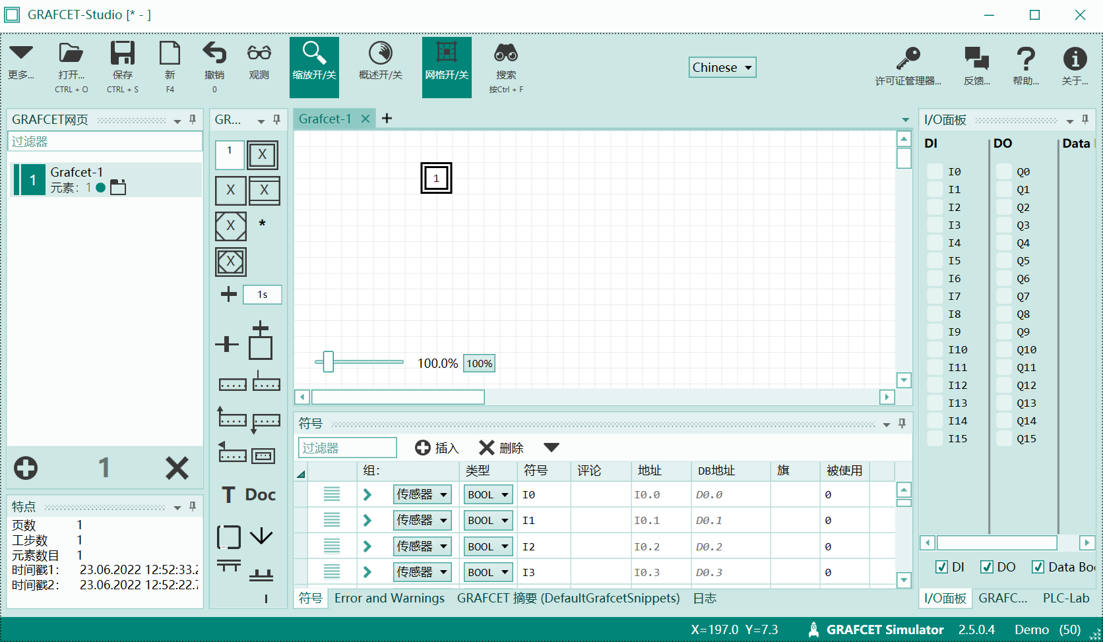Open the 传感器 group dropdown for I0 row
The image size is (1103, 642).
422,494
